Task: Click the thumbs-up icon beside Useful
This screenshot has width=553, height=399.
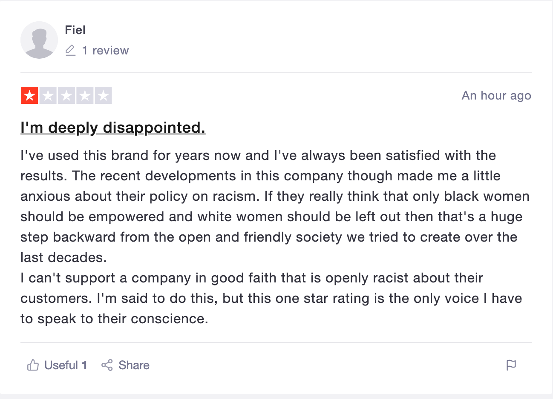Action: pos(33,365)
